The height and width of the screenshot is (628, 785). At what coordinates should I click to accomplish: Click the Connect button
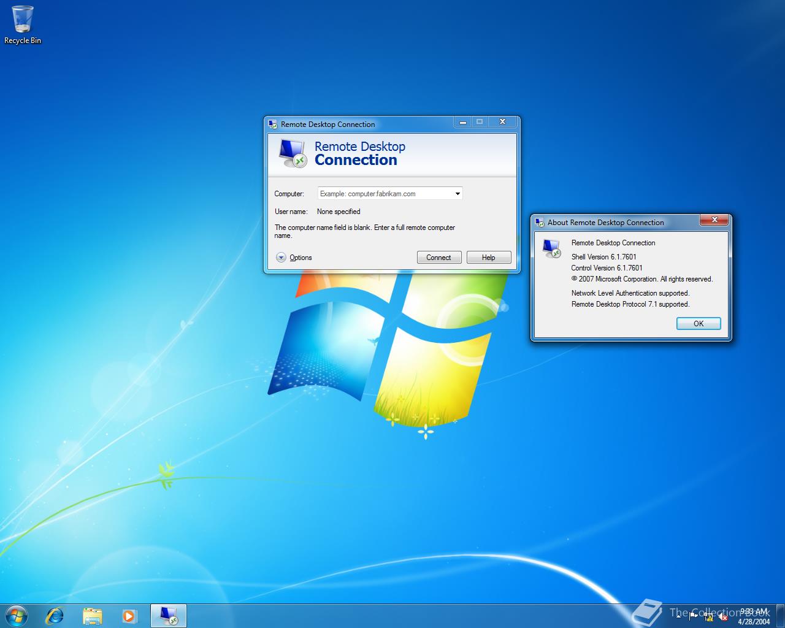point(438,258)
